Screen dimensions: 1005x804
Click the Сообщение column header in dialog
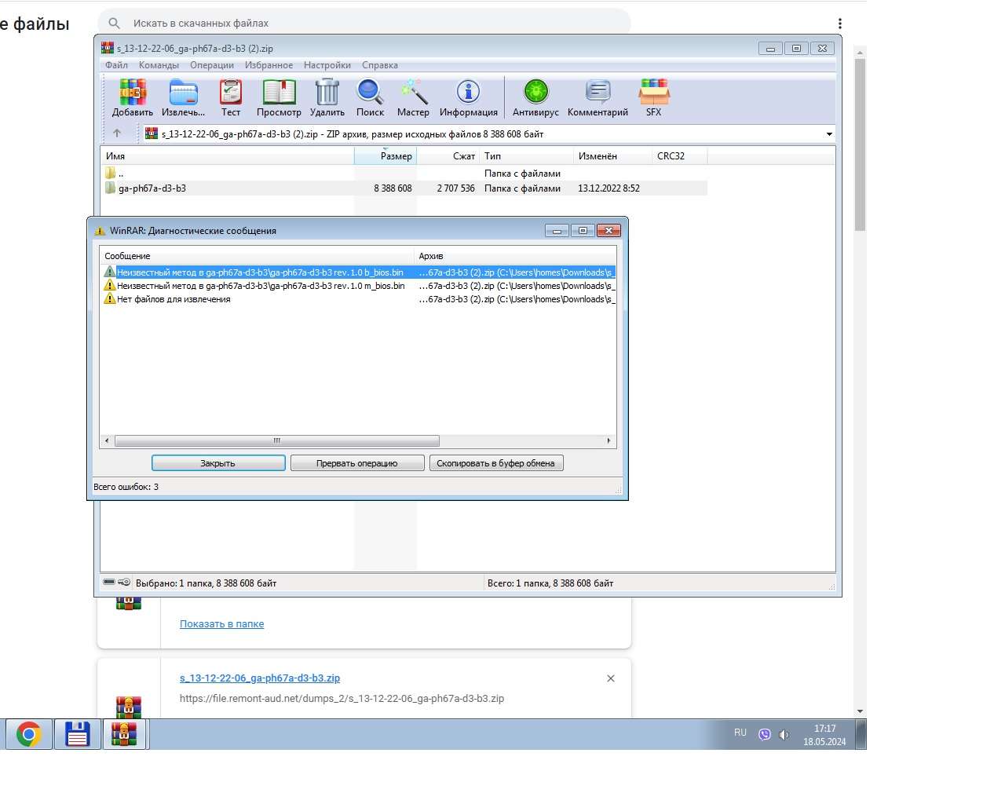coord(258,256)
